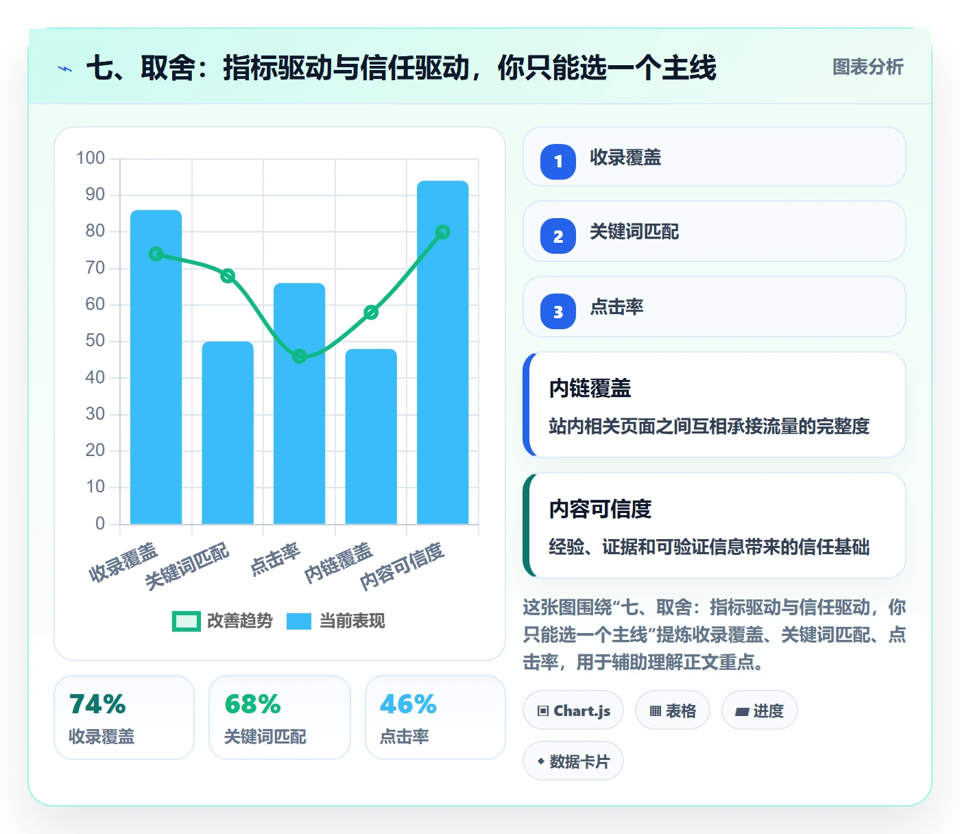The image size is (960, 834).
Task: Click the trend line point above 内链覆盖
Action: 371,312
